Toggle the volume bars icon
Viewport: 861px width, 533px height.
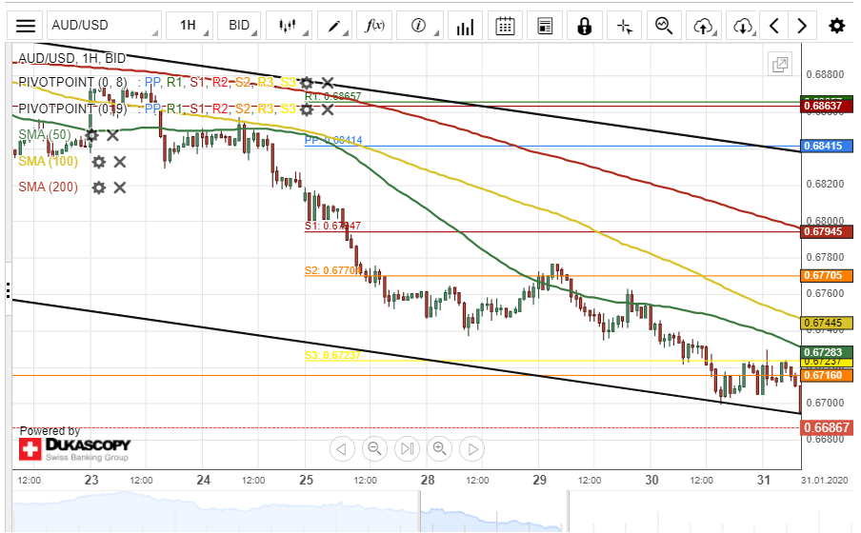465,26
